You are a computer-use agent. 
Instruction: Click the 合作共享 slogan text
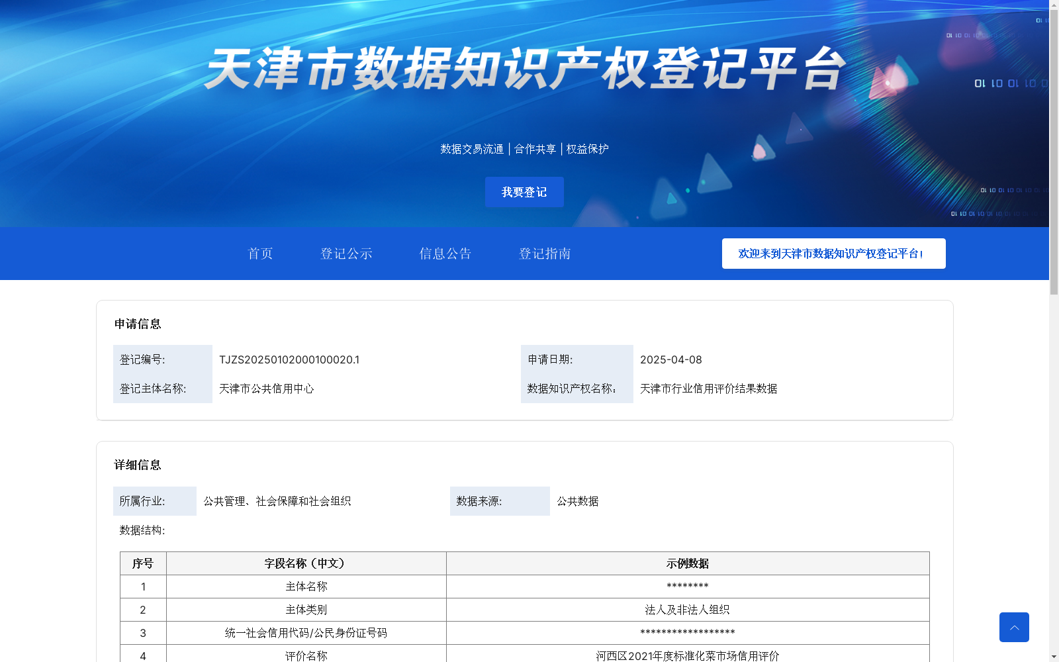[535, 149]
